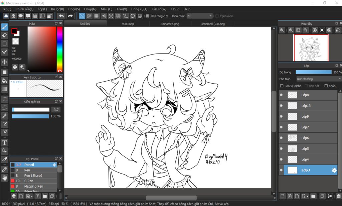Select the Lớp5 layer row

pyautogui.click(x=308, y=148)
